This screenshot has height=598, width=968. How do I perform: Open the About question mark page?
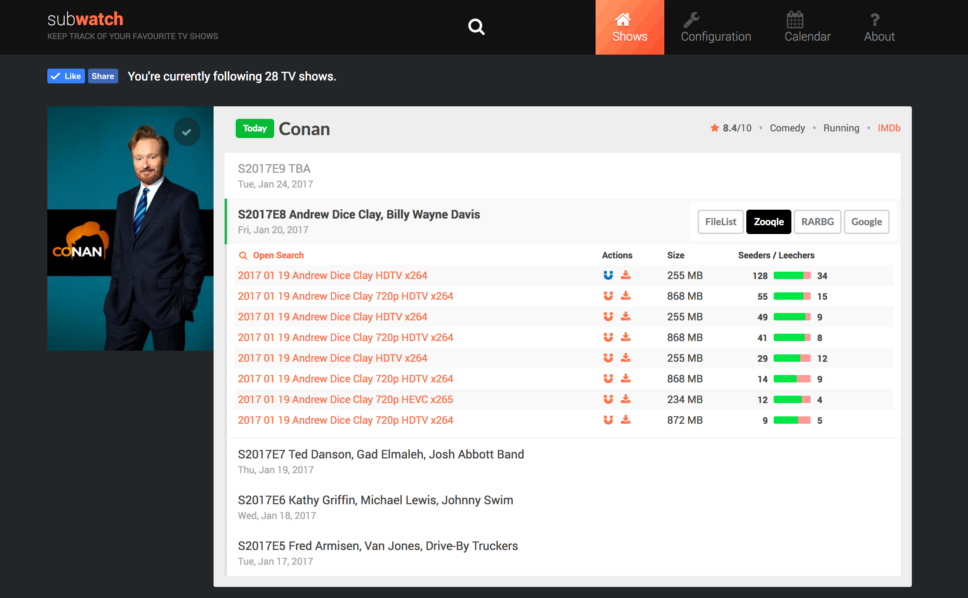(x=879, y=27)
